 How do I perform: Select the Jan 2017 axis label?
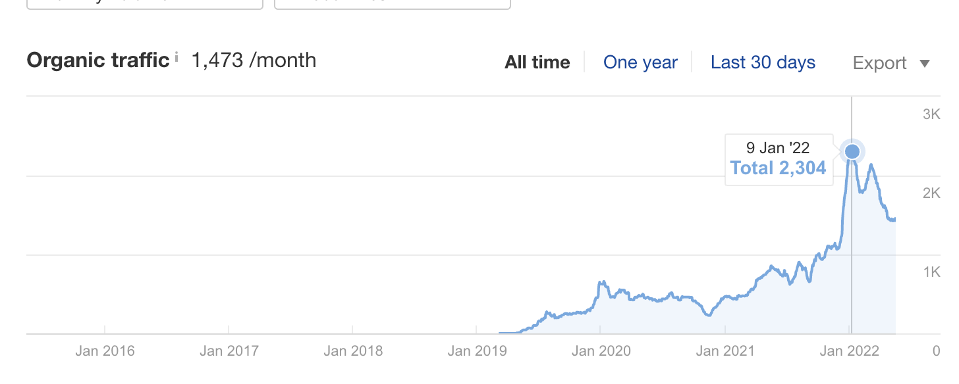click(229, 351)
